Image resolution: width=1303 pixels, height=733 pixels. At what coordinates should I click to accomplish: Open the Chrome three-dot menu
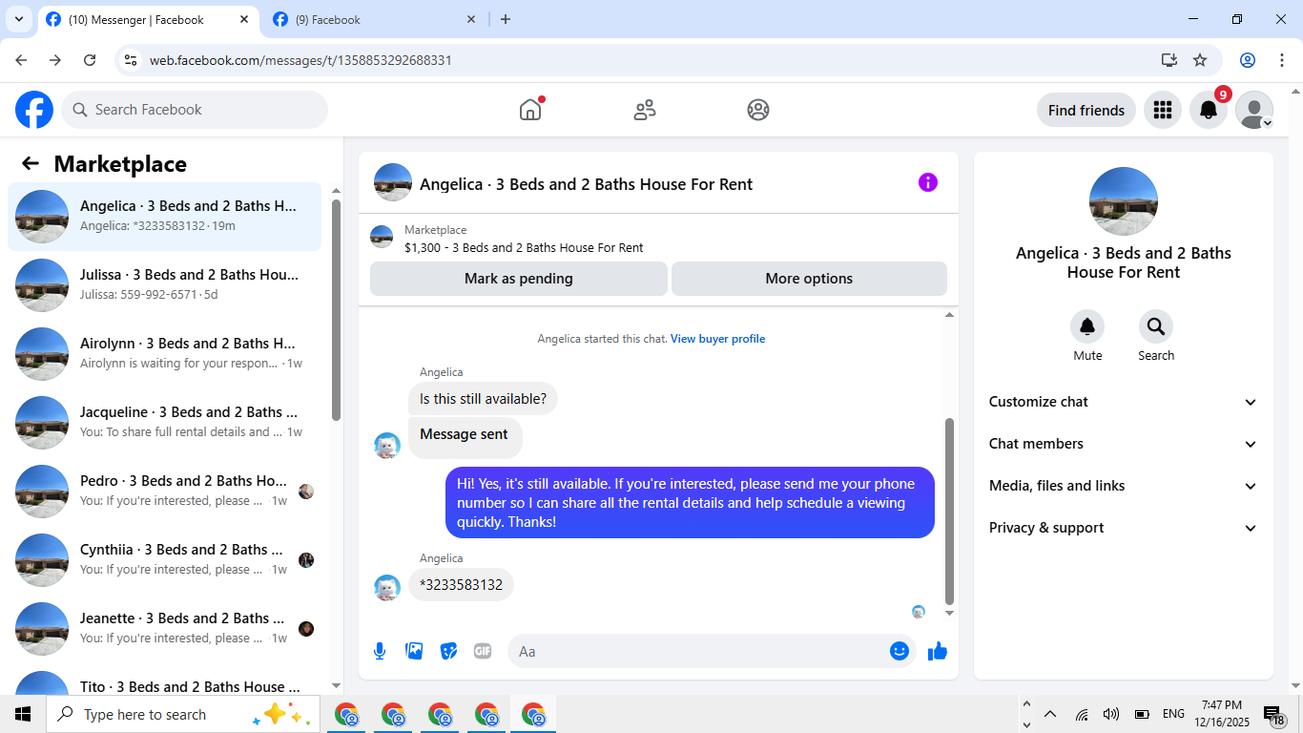pos(1281,60)
